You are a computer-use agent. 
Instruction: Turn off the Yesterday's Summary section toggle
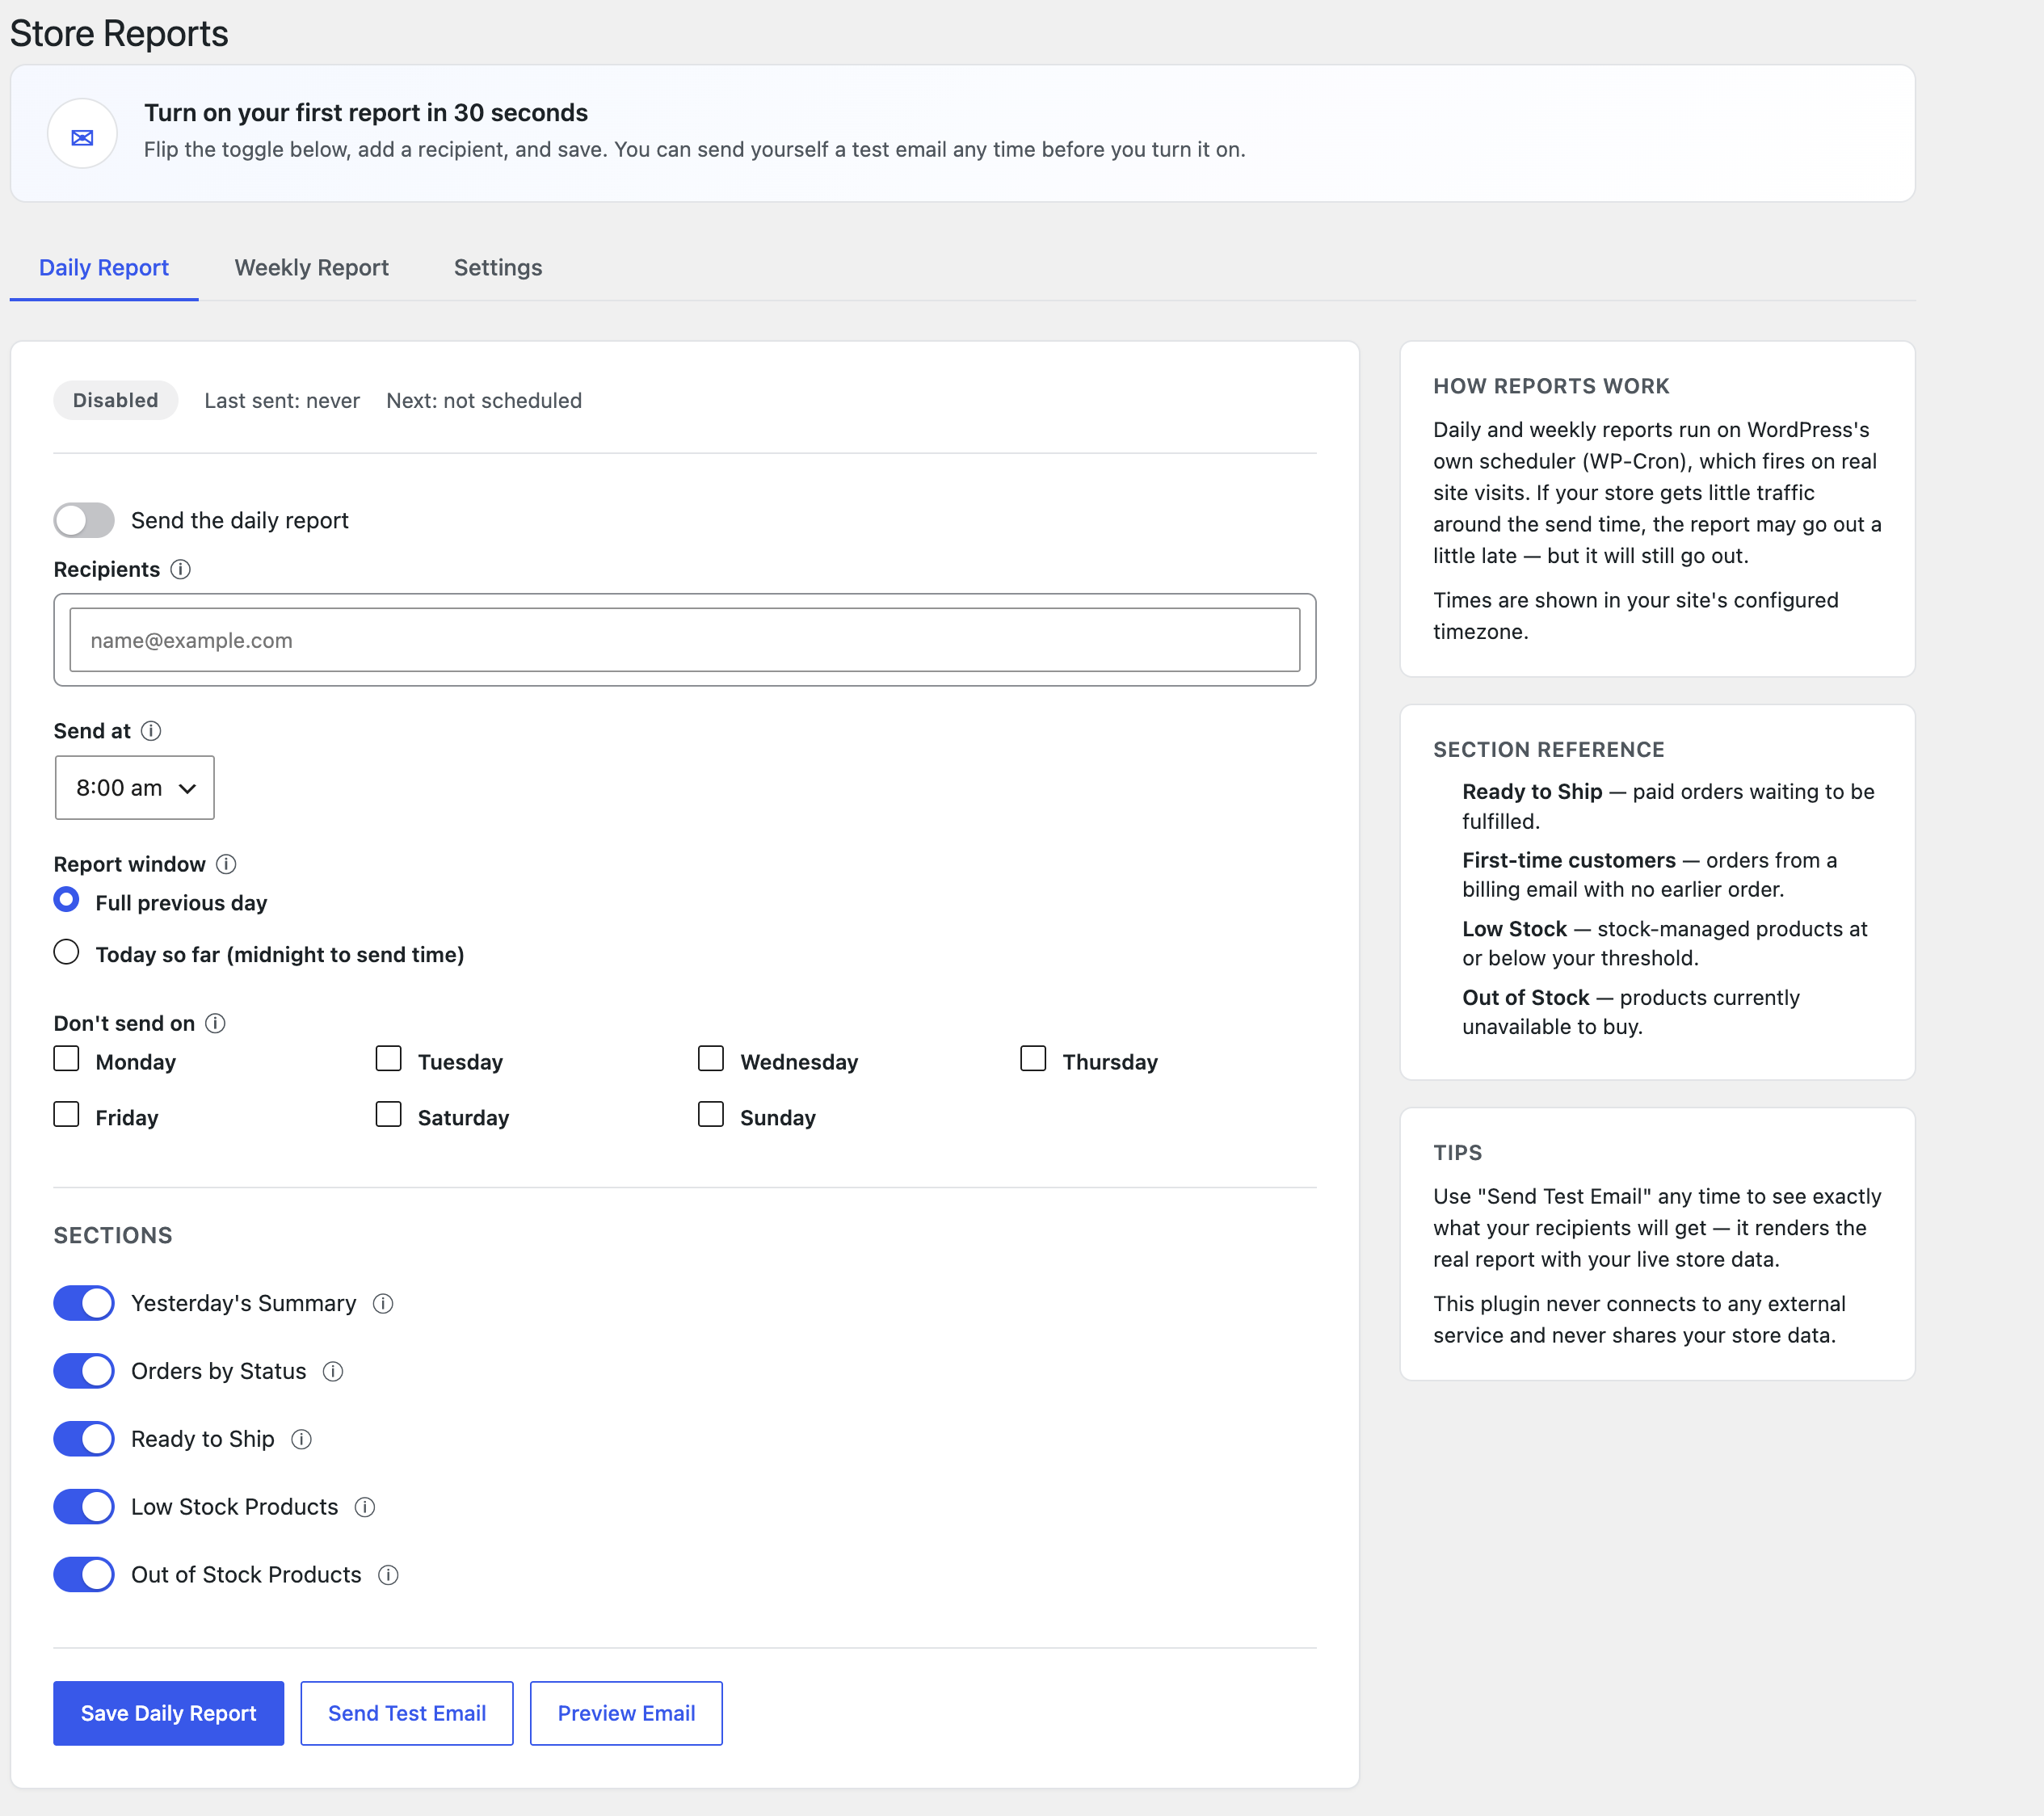pos(84,1303)
